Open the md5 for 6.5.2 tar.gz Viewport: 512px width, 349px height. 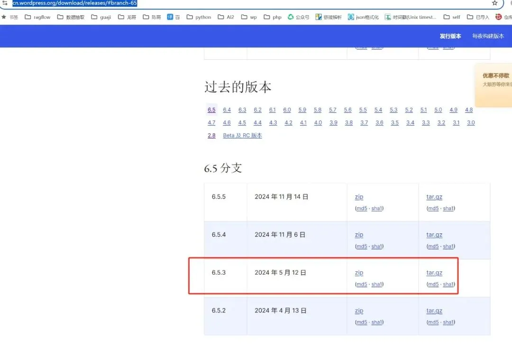(x=433, y=322)
